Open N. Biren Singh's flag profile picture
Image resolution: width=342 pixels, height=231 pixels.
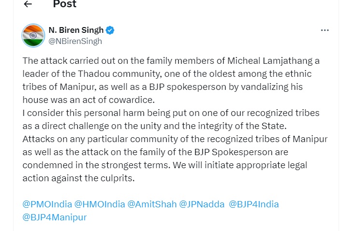[x=33, y=35]
